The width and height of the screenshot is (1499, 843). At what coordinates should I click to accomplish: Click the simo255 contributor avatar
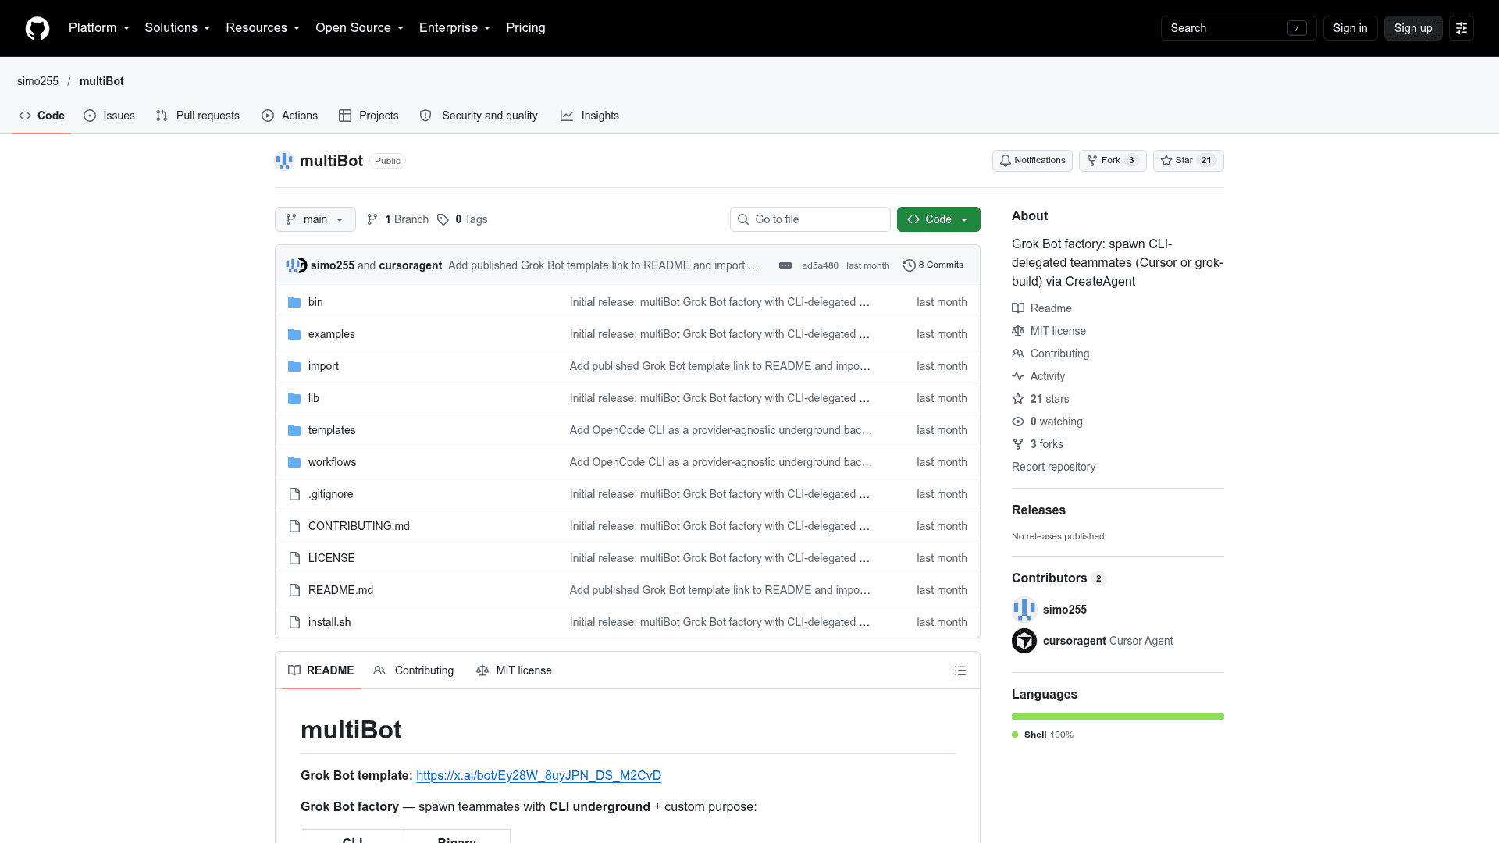coord(1024,610)
